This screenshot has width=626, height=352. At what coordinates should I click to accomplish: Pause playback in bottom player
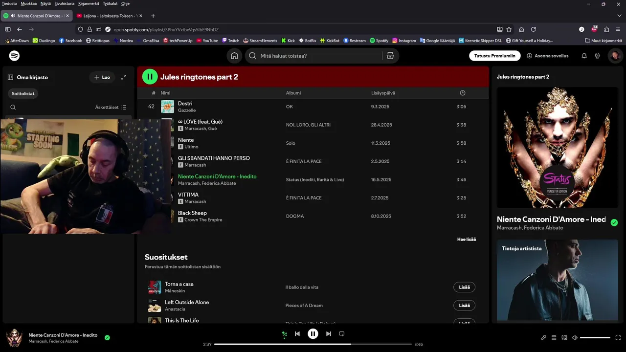pos(313,334)
